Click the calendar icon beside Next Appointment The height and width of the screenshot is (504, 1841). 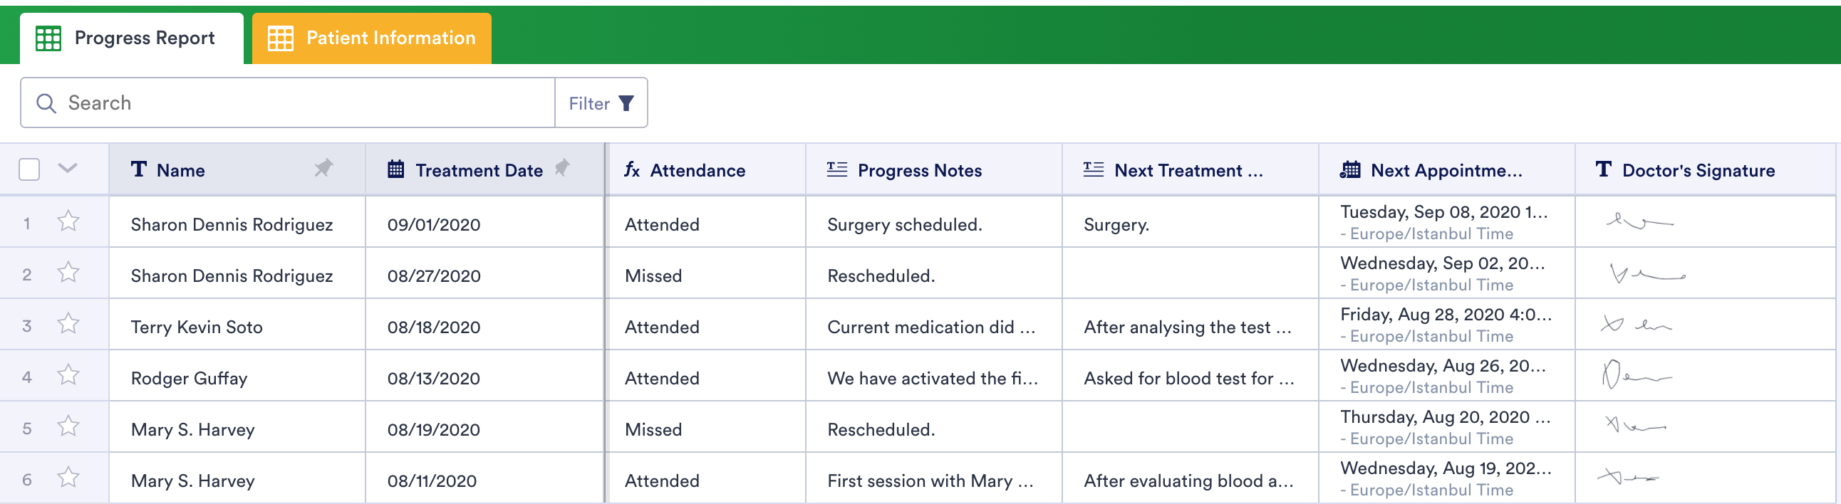(x=1350, y=170)
